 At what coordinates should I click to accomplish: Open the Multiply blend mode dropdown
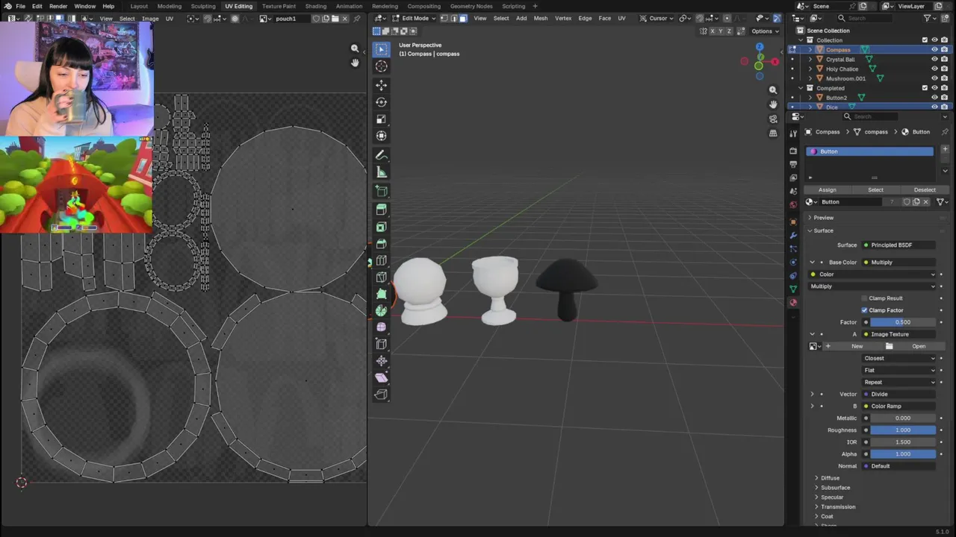(x=872, y=286)
